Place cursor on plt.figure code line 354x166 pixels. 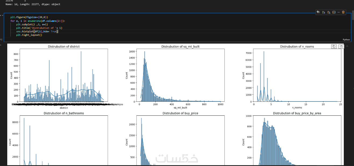[29, 17]
